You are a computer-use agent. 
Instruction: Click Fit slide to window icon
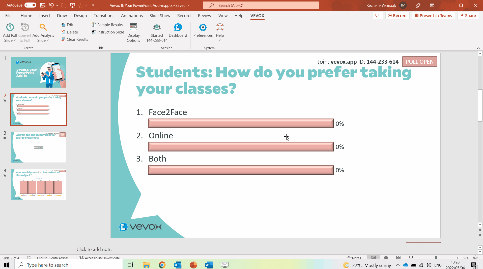click(475, 257)
